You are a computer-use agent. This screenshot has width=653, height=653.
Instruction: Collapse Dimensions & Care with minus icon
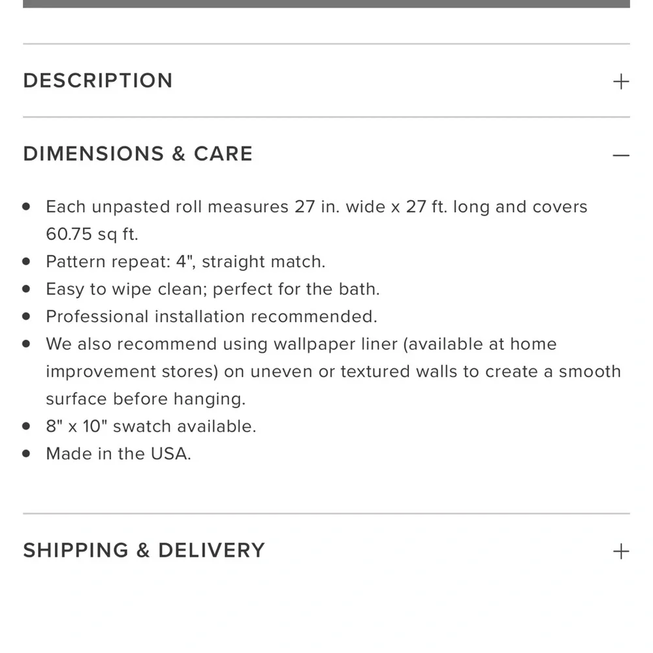coord(621,155)
